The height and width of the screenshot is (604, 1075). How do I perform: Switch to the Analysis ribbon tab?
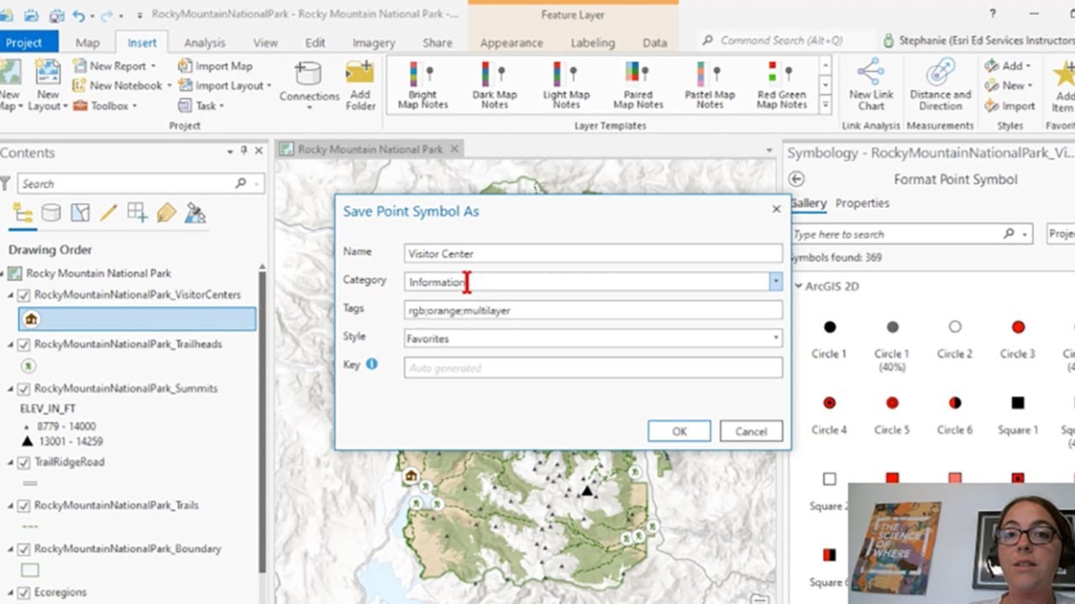[204, 42]
